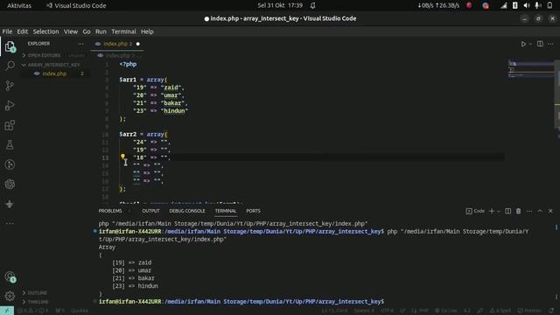Click the Aktivitas button in top bar

tap(19, 5)
